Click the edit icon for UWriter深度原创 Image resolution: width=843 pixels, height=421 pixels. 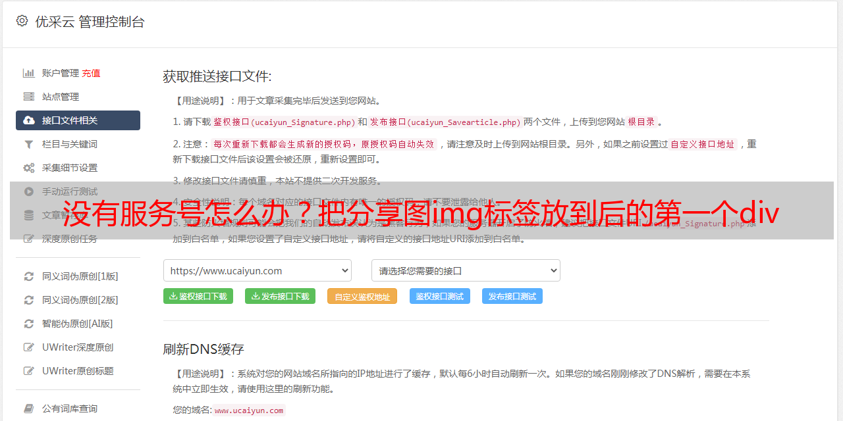point(28,347)
